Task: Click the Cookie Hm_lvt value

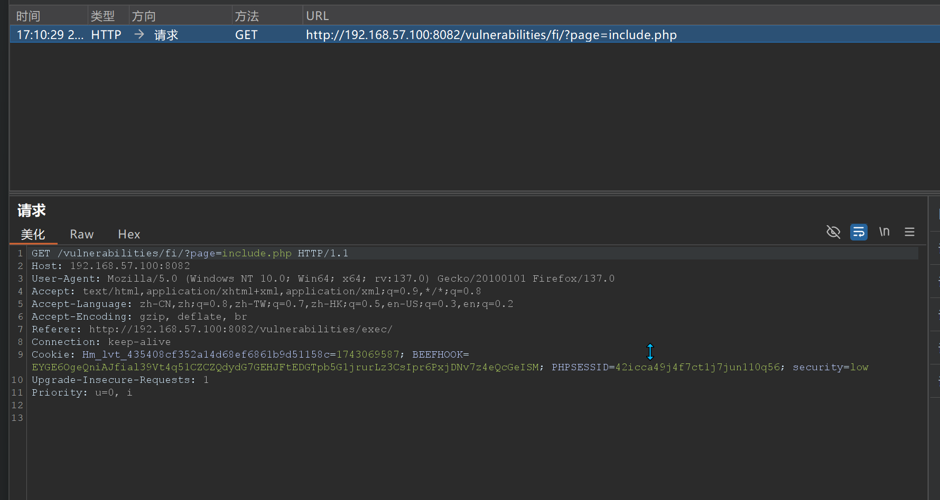Action: [368, 354]
